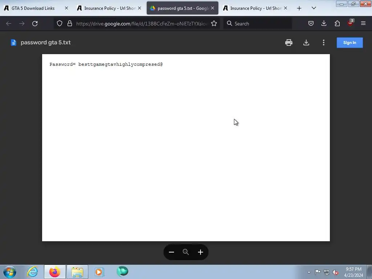Close the first Insurance Policy tab
Viewport: 372px width, 279px height.
coord(139,8)
